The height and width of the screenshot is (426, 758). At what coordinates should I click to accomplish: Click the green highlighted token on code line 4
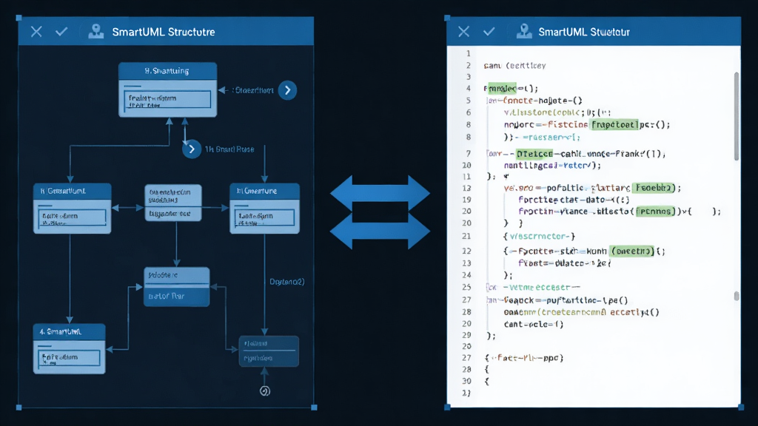pos(502,89)
